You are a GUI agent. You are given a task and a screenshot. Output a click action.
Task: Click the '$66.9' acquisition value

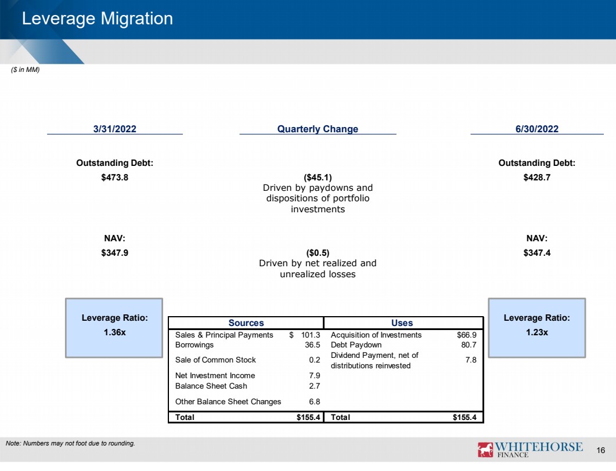click(x=467, y=335)
